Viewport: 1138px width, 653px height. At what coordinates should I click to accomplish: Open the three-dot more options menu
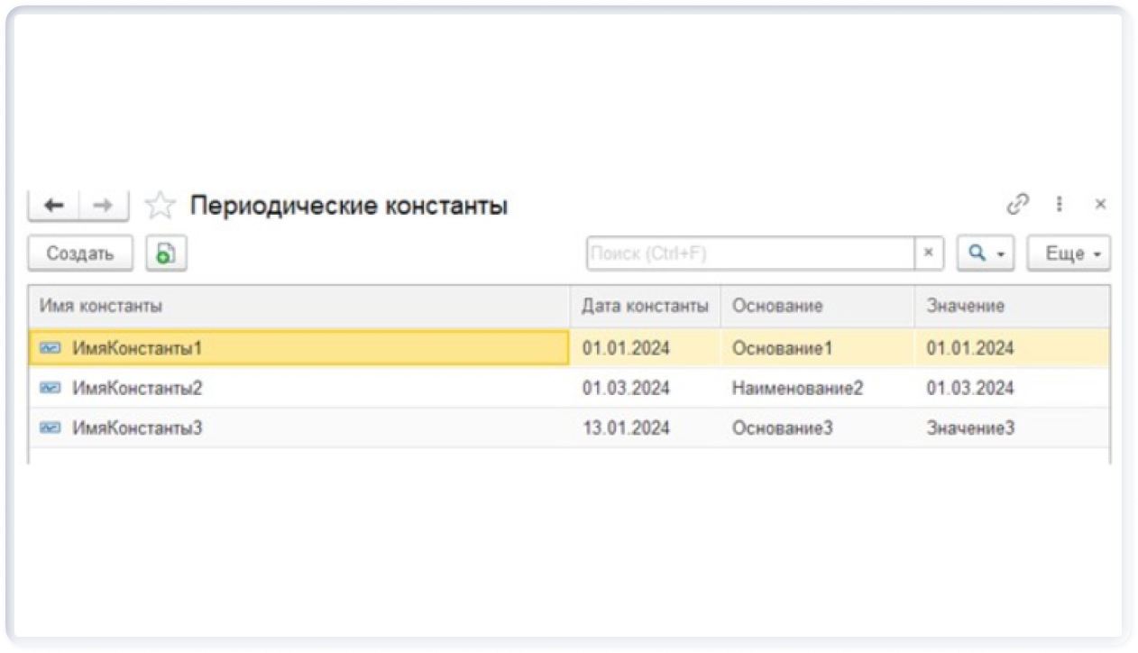pos(1060,205)
